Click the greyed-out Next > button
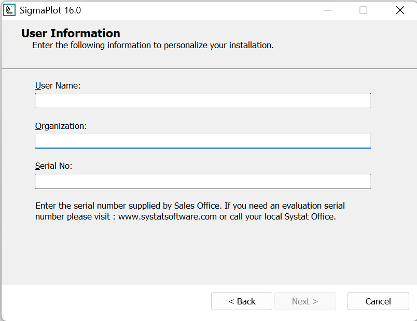The image size is (417, 321). tap(305, 301)
